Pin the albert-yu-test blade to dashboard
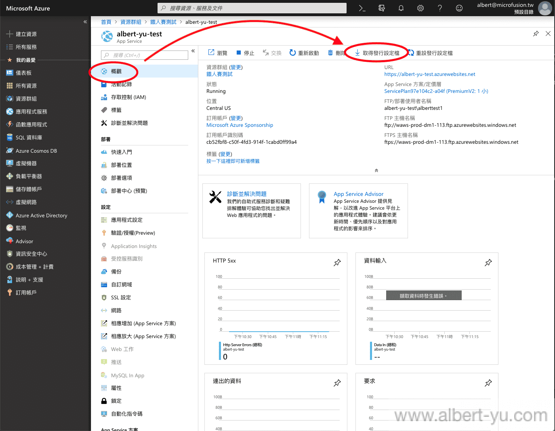This screenshot has height=431, width=555. pyautogui.click(x=536, y=34)
